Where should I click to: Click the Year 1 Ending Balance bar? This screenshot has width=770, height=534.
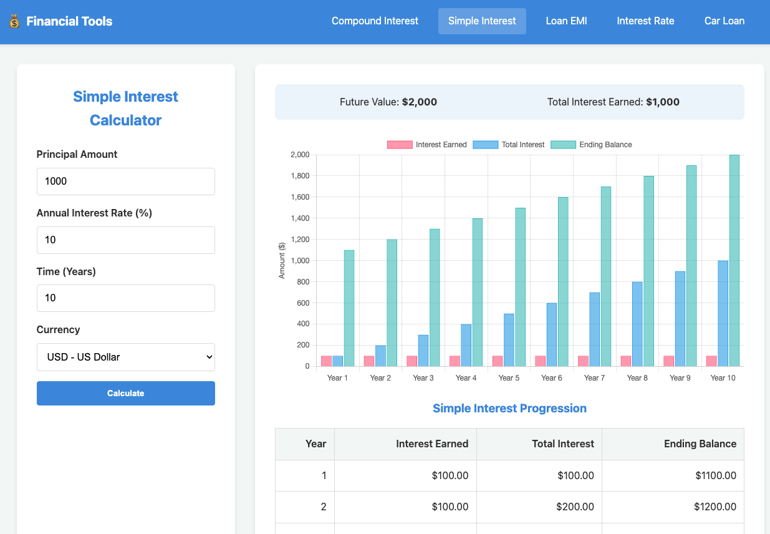pyautogui.click(x=349, y=308)
